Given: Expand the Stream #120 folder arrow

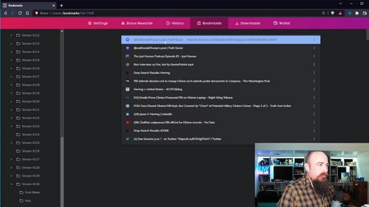Looking at the screenshot, I should (12, 101).
